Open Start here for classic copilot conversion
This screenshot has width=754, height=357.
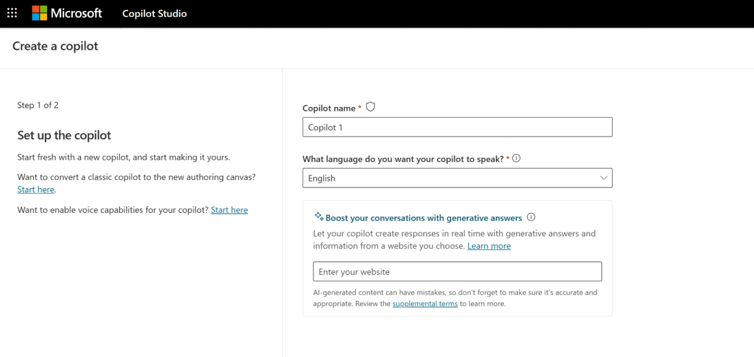[36, 189]
